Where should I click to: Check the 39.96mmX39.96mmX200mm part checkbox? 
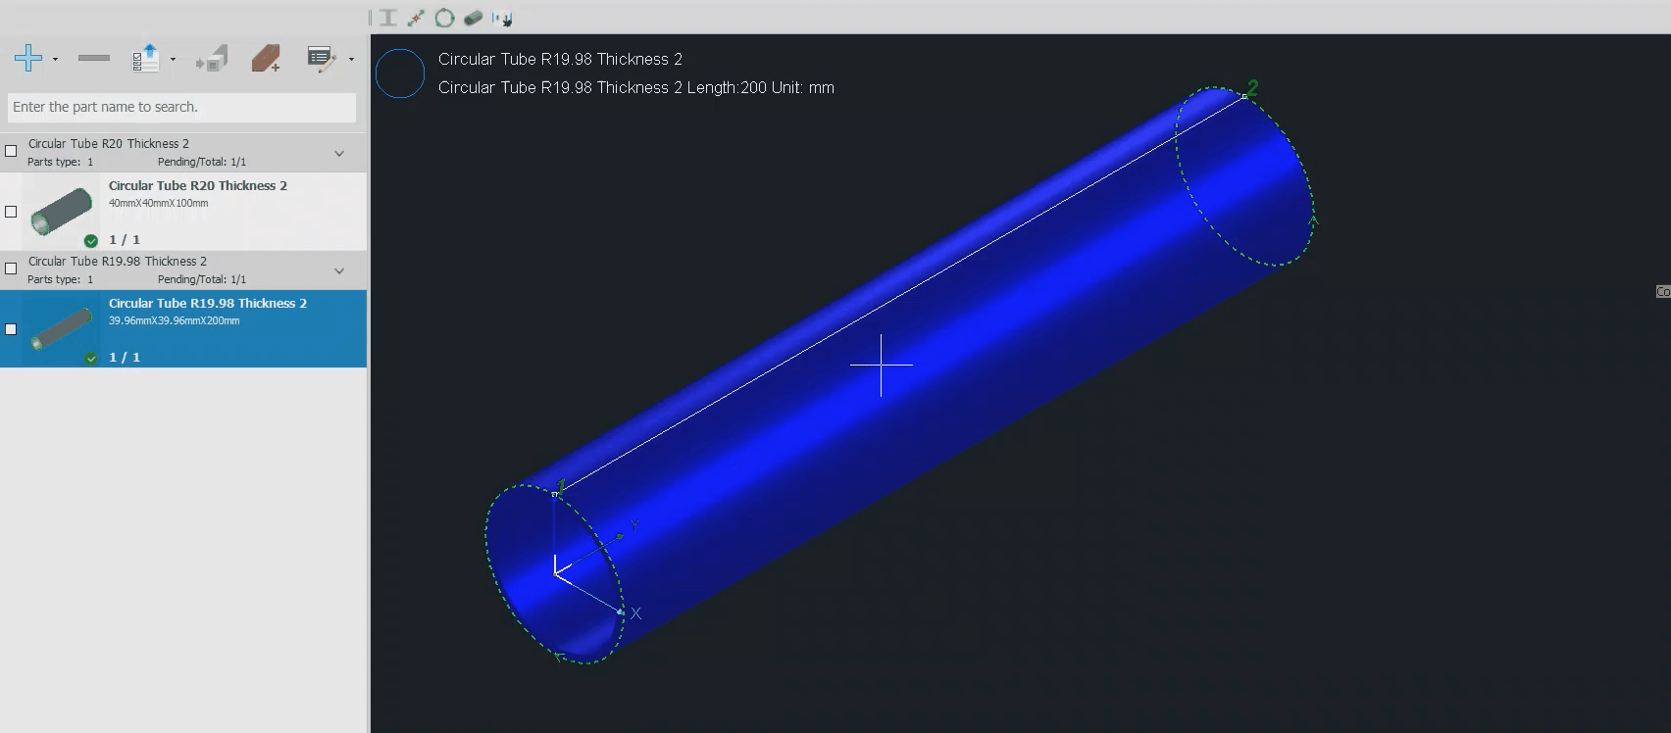coord(11,329)
